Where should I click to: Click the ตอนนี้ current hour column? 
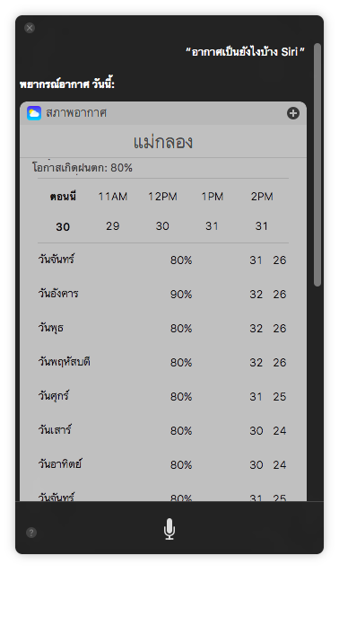pyautogui.click(x=63, y=211)
